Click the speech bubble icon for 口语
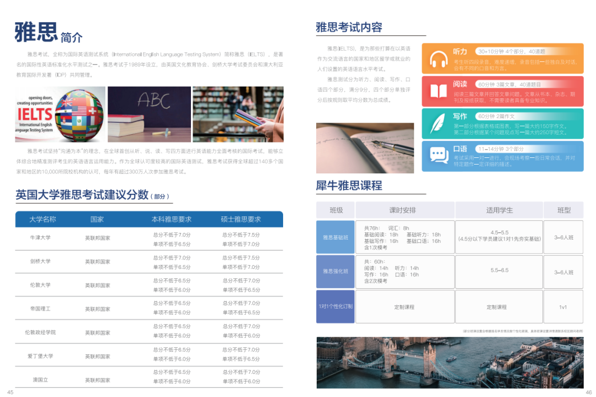 [x=439, y=155]
